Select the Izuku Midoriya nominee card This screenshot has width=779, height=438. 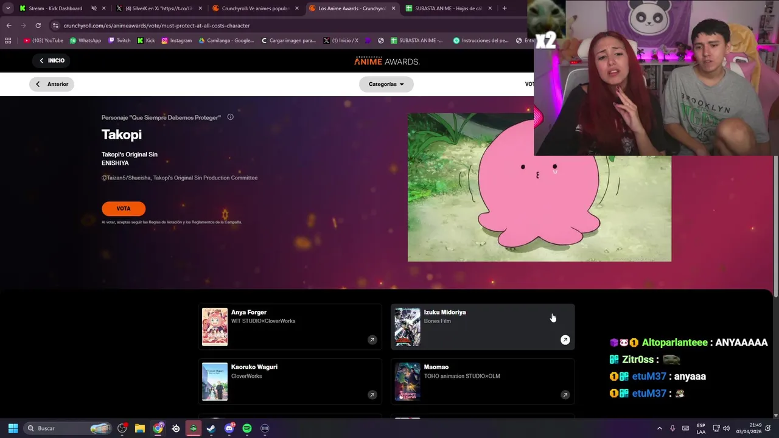click(483, 327)
